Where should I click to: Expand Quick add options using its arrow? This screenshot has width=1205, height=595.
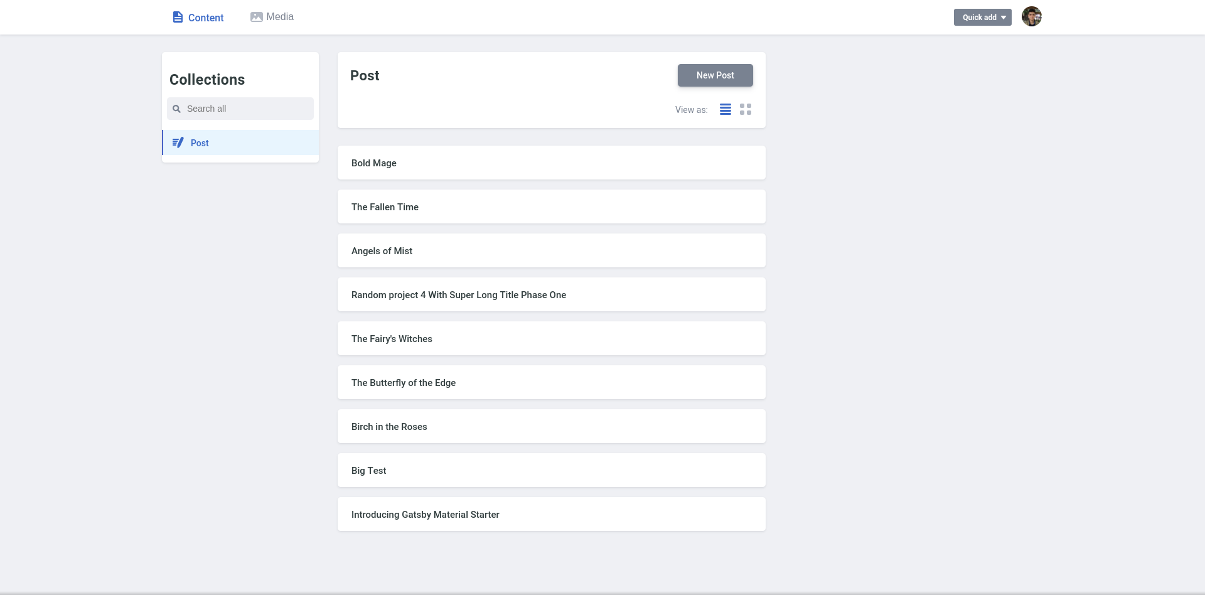coord(1003,17)
